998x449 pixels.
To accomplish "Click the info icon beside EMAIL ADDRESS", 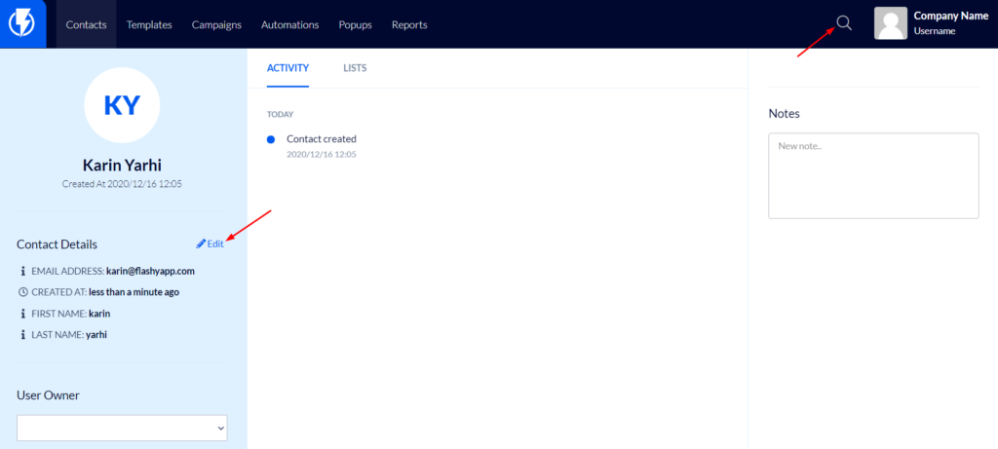I will coord(23,271).
